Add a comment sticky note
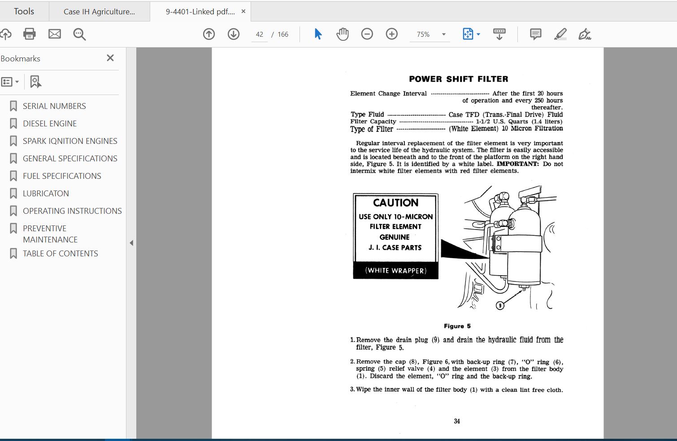This screenshot has height=441, width=677. pyautogui.click(x=535, y=34)
